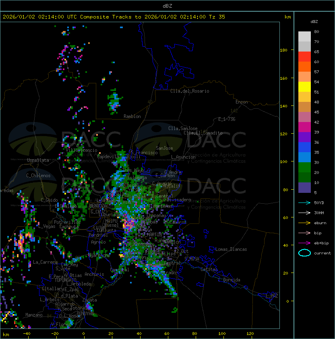Image resolution: width=335 pixels, height=339 pixels.
Task: Click the E_1-736 label
Action: (227, 119)
